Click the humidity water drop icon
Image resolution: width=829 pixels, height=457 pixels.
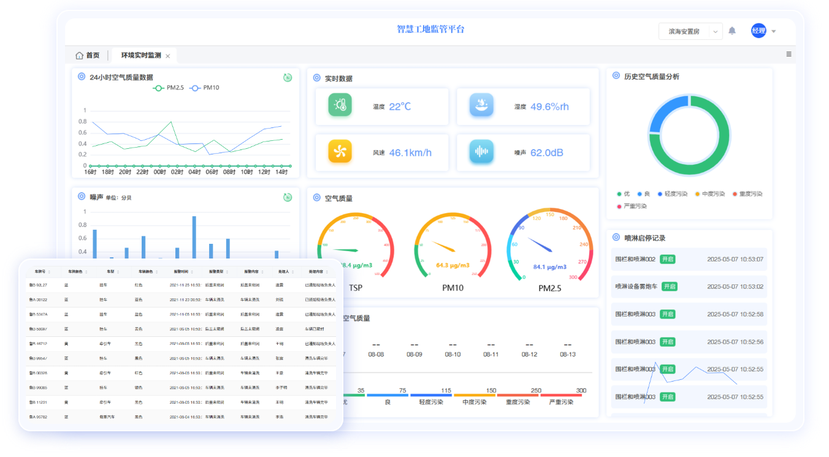coord(481,105)
